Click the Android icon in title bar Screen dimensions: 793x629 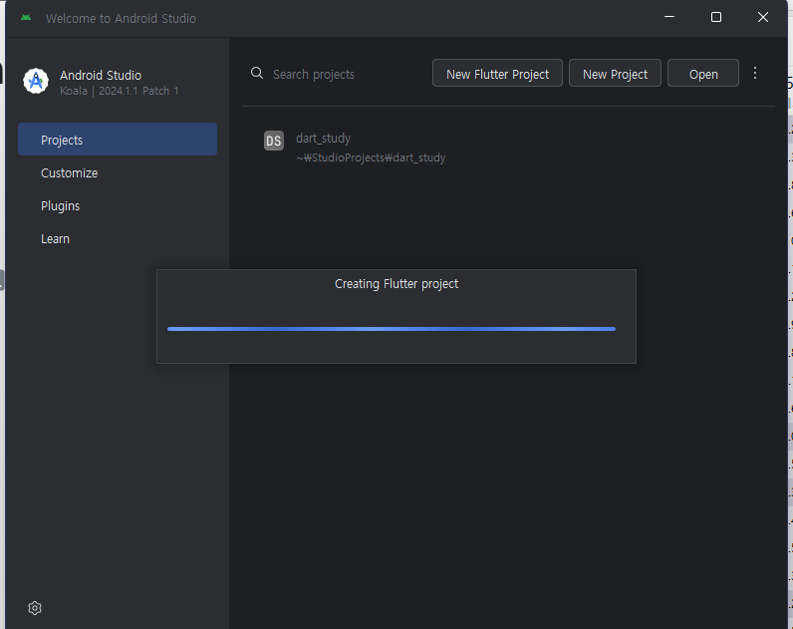tap(26, 18)
